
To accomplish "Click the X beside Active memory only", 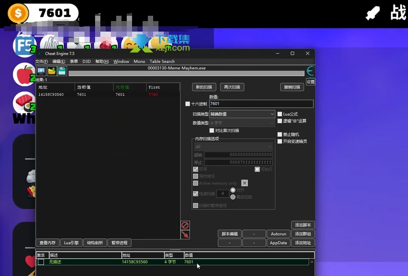I will coord(244,183).
